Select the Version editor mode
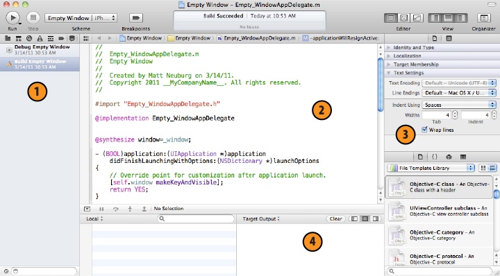Viewport: 500px width, 276px height. pyautogui.click(x=417, y=18)
